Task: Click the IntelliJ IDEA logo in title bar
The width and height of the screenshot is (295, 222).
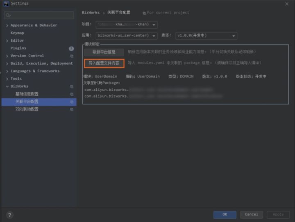Action: [x=6, y=4]
